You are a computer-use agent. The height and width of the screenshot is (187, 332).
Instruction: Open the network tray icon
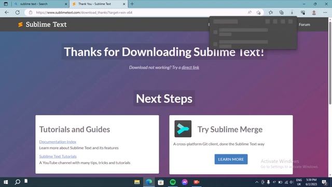click(x=286, y=182)
